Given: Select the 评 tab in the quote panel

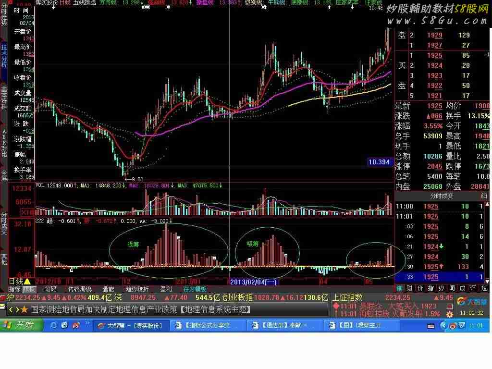Looking at the screenshot, I should click(473, 288).
